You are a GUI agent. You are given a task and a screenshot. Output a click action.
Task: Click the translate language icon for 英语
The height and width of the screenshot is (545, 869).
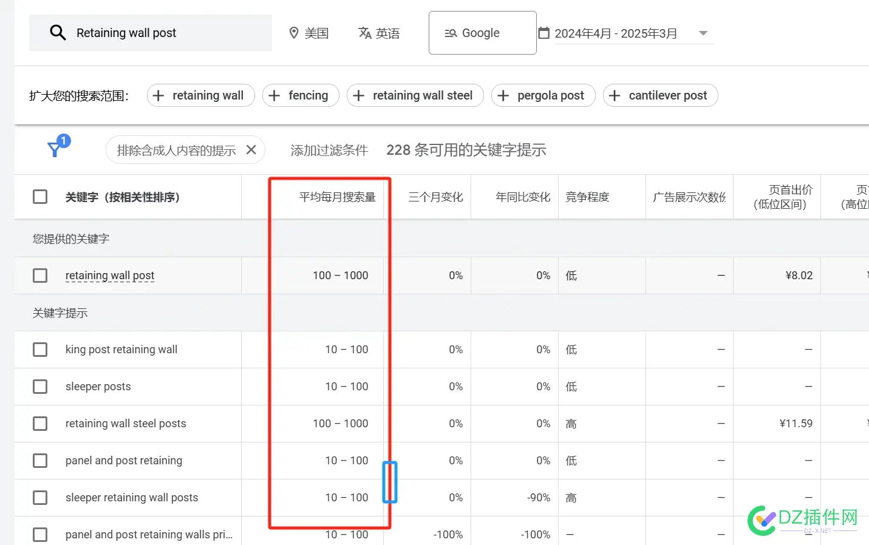pyautogui.click(x=364, y=33)
